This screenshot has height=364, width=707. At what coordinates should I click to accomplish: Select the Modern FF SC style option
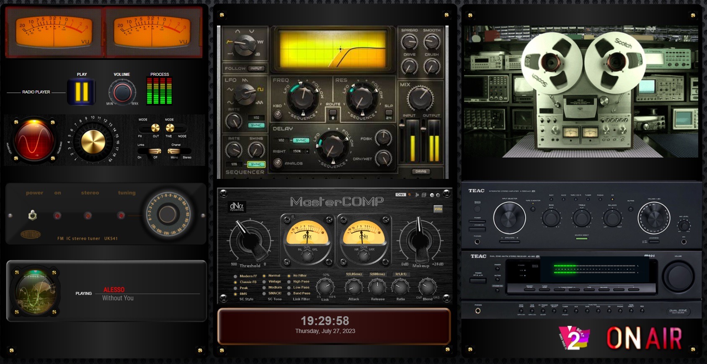[246, 276]
